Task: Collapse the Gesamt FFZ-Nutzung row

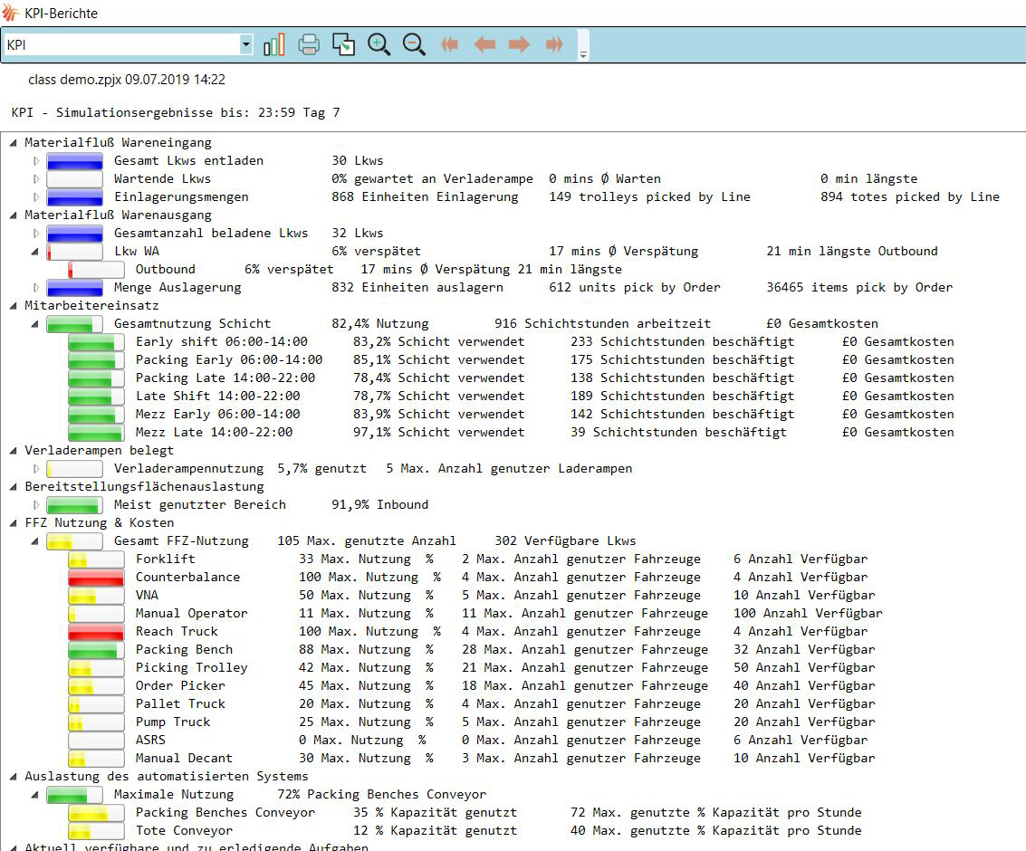Action: point(37,541)
